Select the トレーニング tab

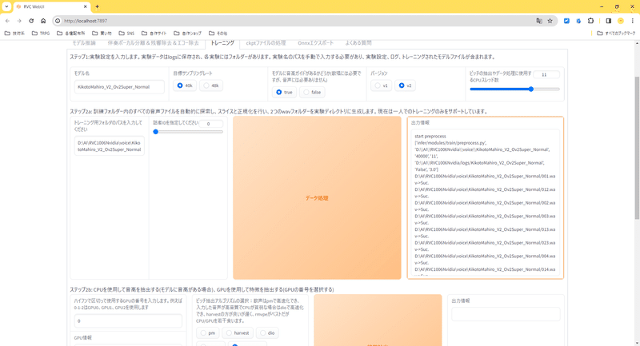coord(222,43)
